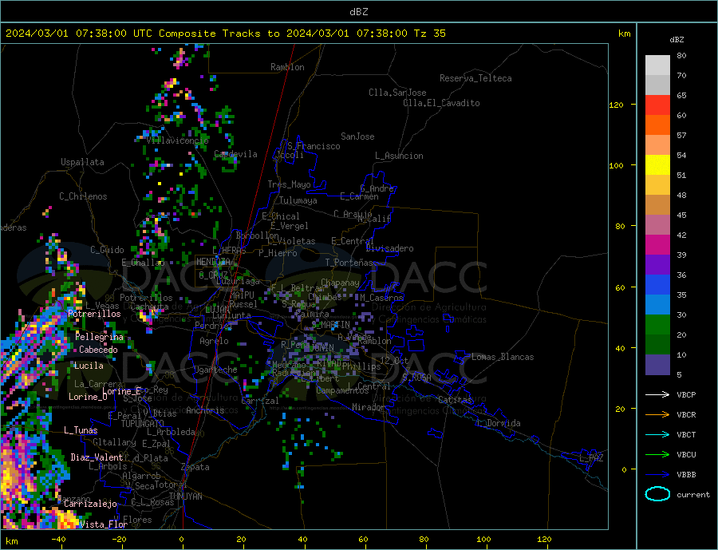Click the 'Zapata' map label
Screen dimensions: 718x550
click(195, 468)
